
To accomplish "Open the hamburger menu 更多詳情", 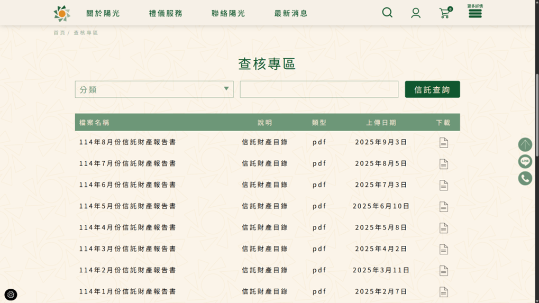I will pyautogui.click(x=474, y=13).
